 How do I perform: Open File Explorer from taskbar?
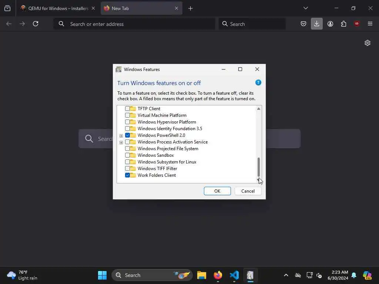coord(202,275)
